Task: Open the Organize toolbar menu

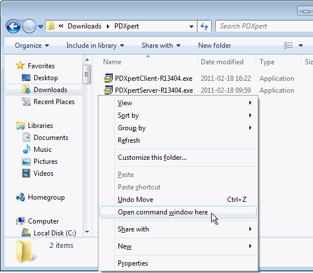Action: click(x=32, y=45)
